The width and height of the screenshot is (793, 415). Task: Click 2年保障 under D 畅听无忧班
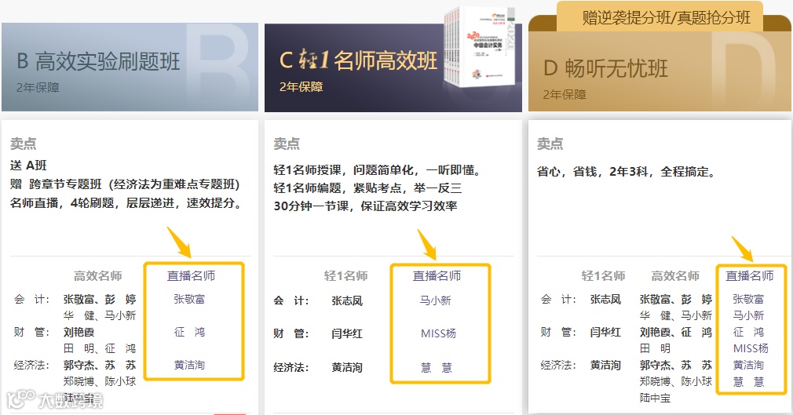pyautogui.click(x=565, y=94)
